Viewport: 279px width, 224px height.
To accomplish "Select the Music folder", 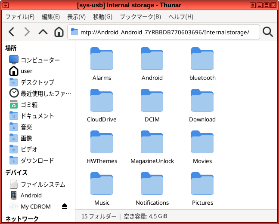I will pos(102,189).
